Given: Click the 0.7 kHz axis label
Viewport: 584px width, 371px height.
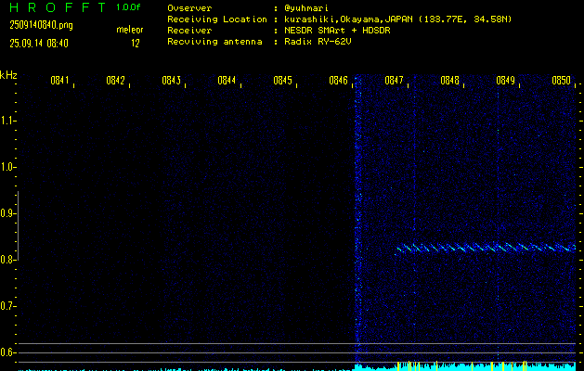Looking at the screenshot, I should point(6,306).
